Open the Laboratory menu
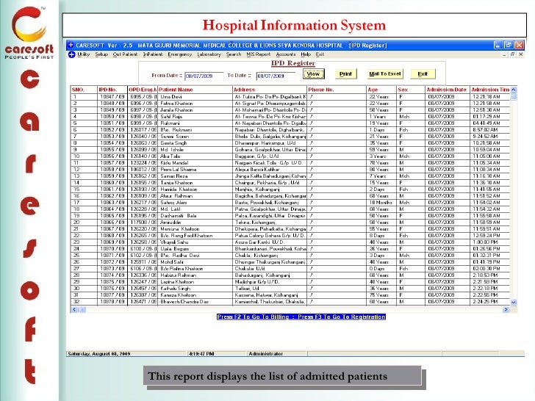535x401 pixels. coord(209,54)
